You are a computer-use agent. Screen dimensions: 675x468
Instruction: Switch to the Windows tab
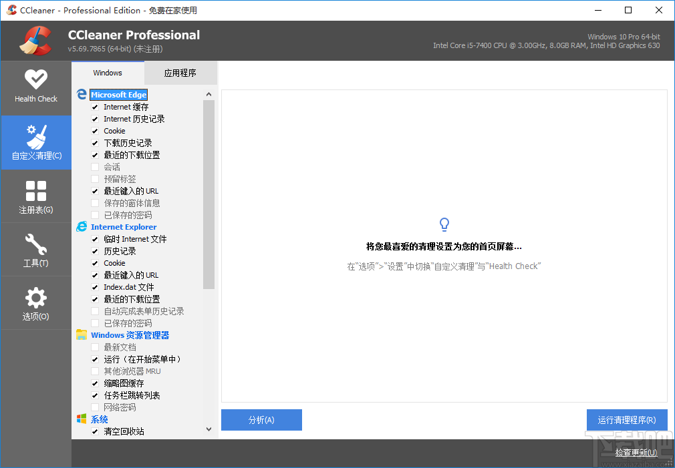[108, 73]
